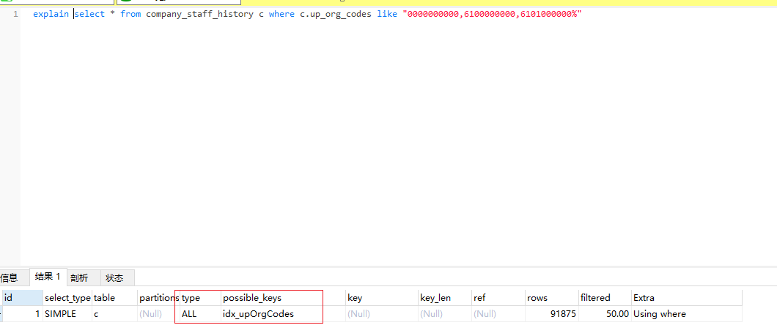
Task: Select the partitions column header
Action: (158, 298)
